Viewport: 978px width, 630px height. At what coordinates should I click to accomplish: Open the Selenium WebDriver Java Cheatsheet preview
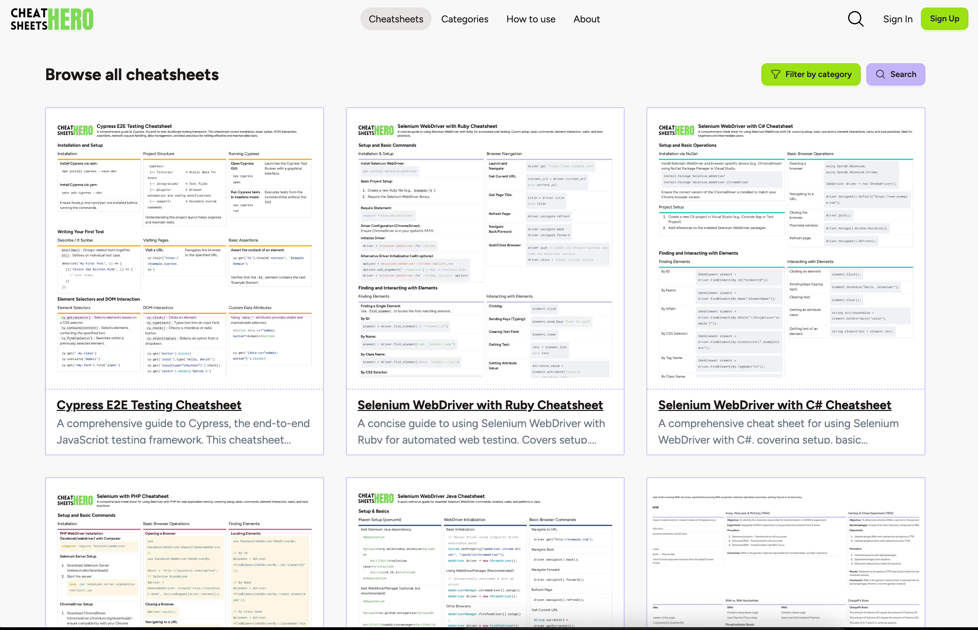click(485, 552)
